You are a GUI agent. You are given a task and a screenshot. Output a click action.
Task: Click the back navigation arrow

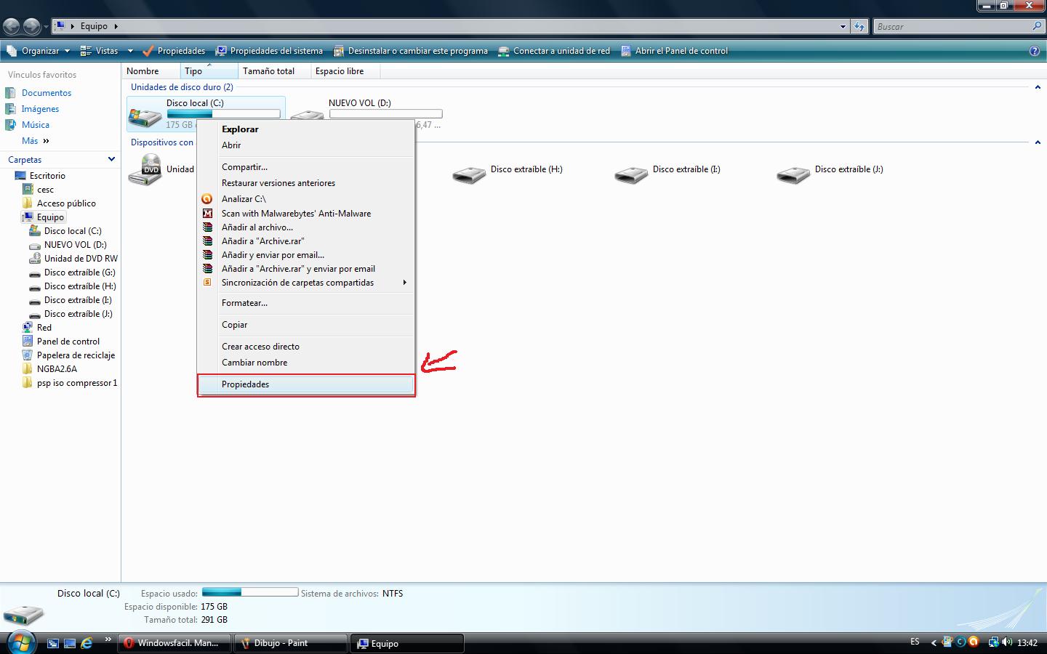point(11,25)
